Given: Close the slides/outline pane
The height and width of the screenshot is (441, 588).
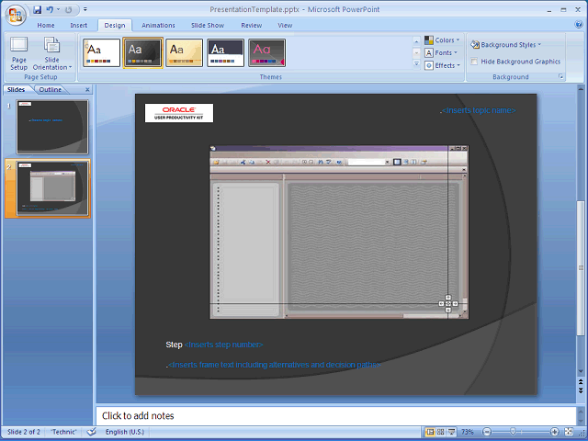Looking at the screenshot, I should (x=87, y=90).
